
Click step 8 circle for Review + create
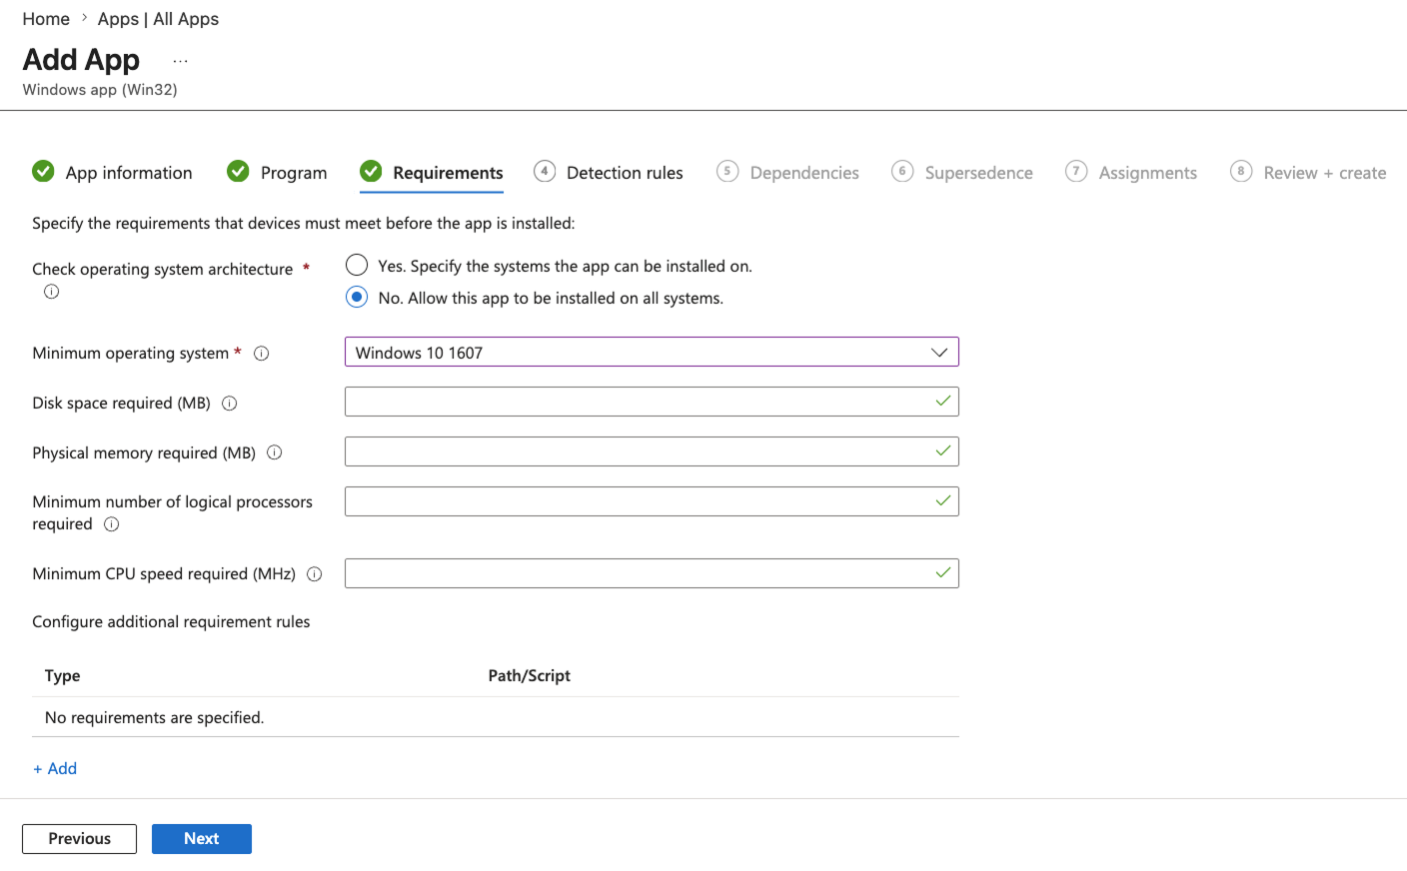tap(1241, 171)
